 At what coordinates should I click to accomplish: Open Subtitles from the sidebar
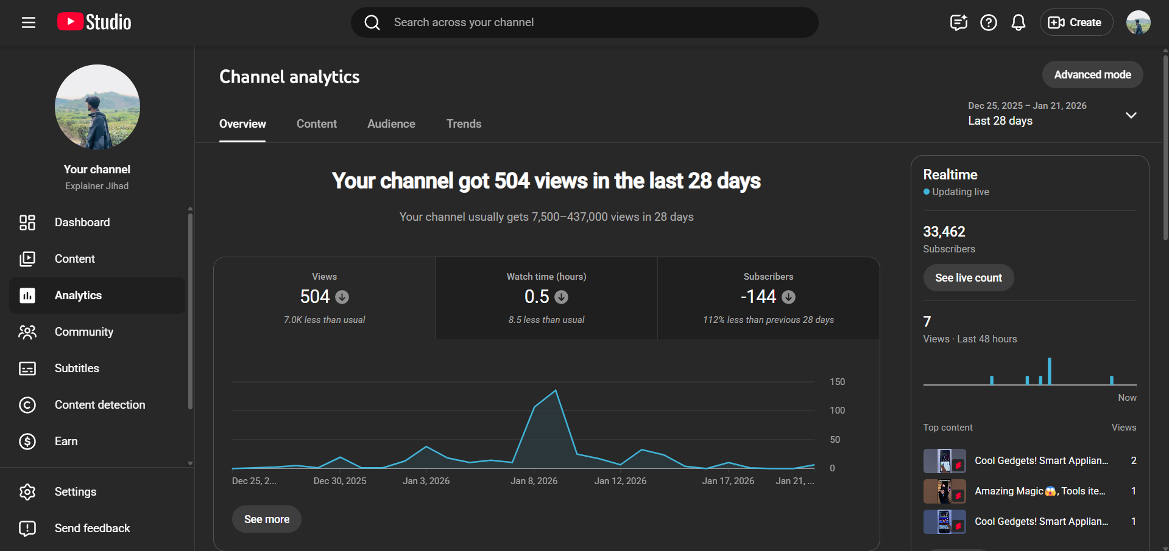coord(77,369)
